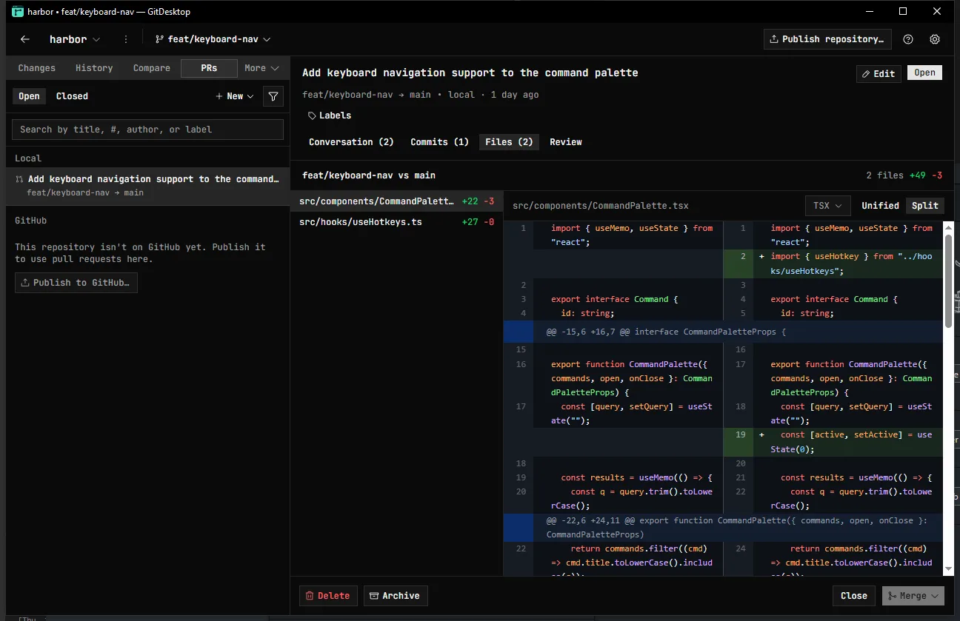This screenshot has width=960, height=621.
Task: Show Closed pull requests
Action: [x=72, y=96]
